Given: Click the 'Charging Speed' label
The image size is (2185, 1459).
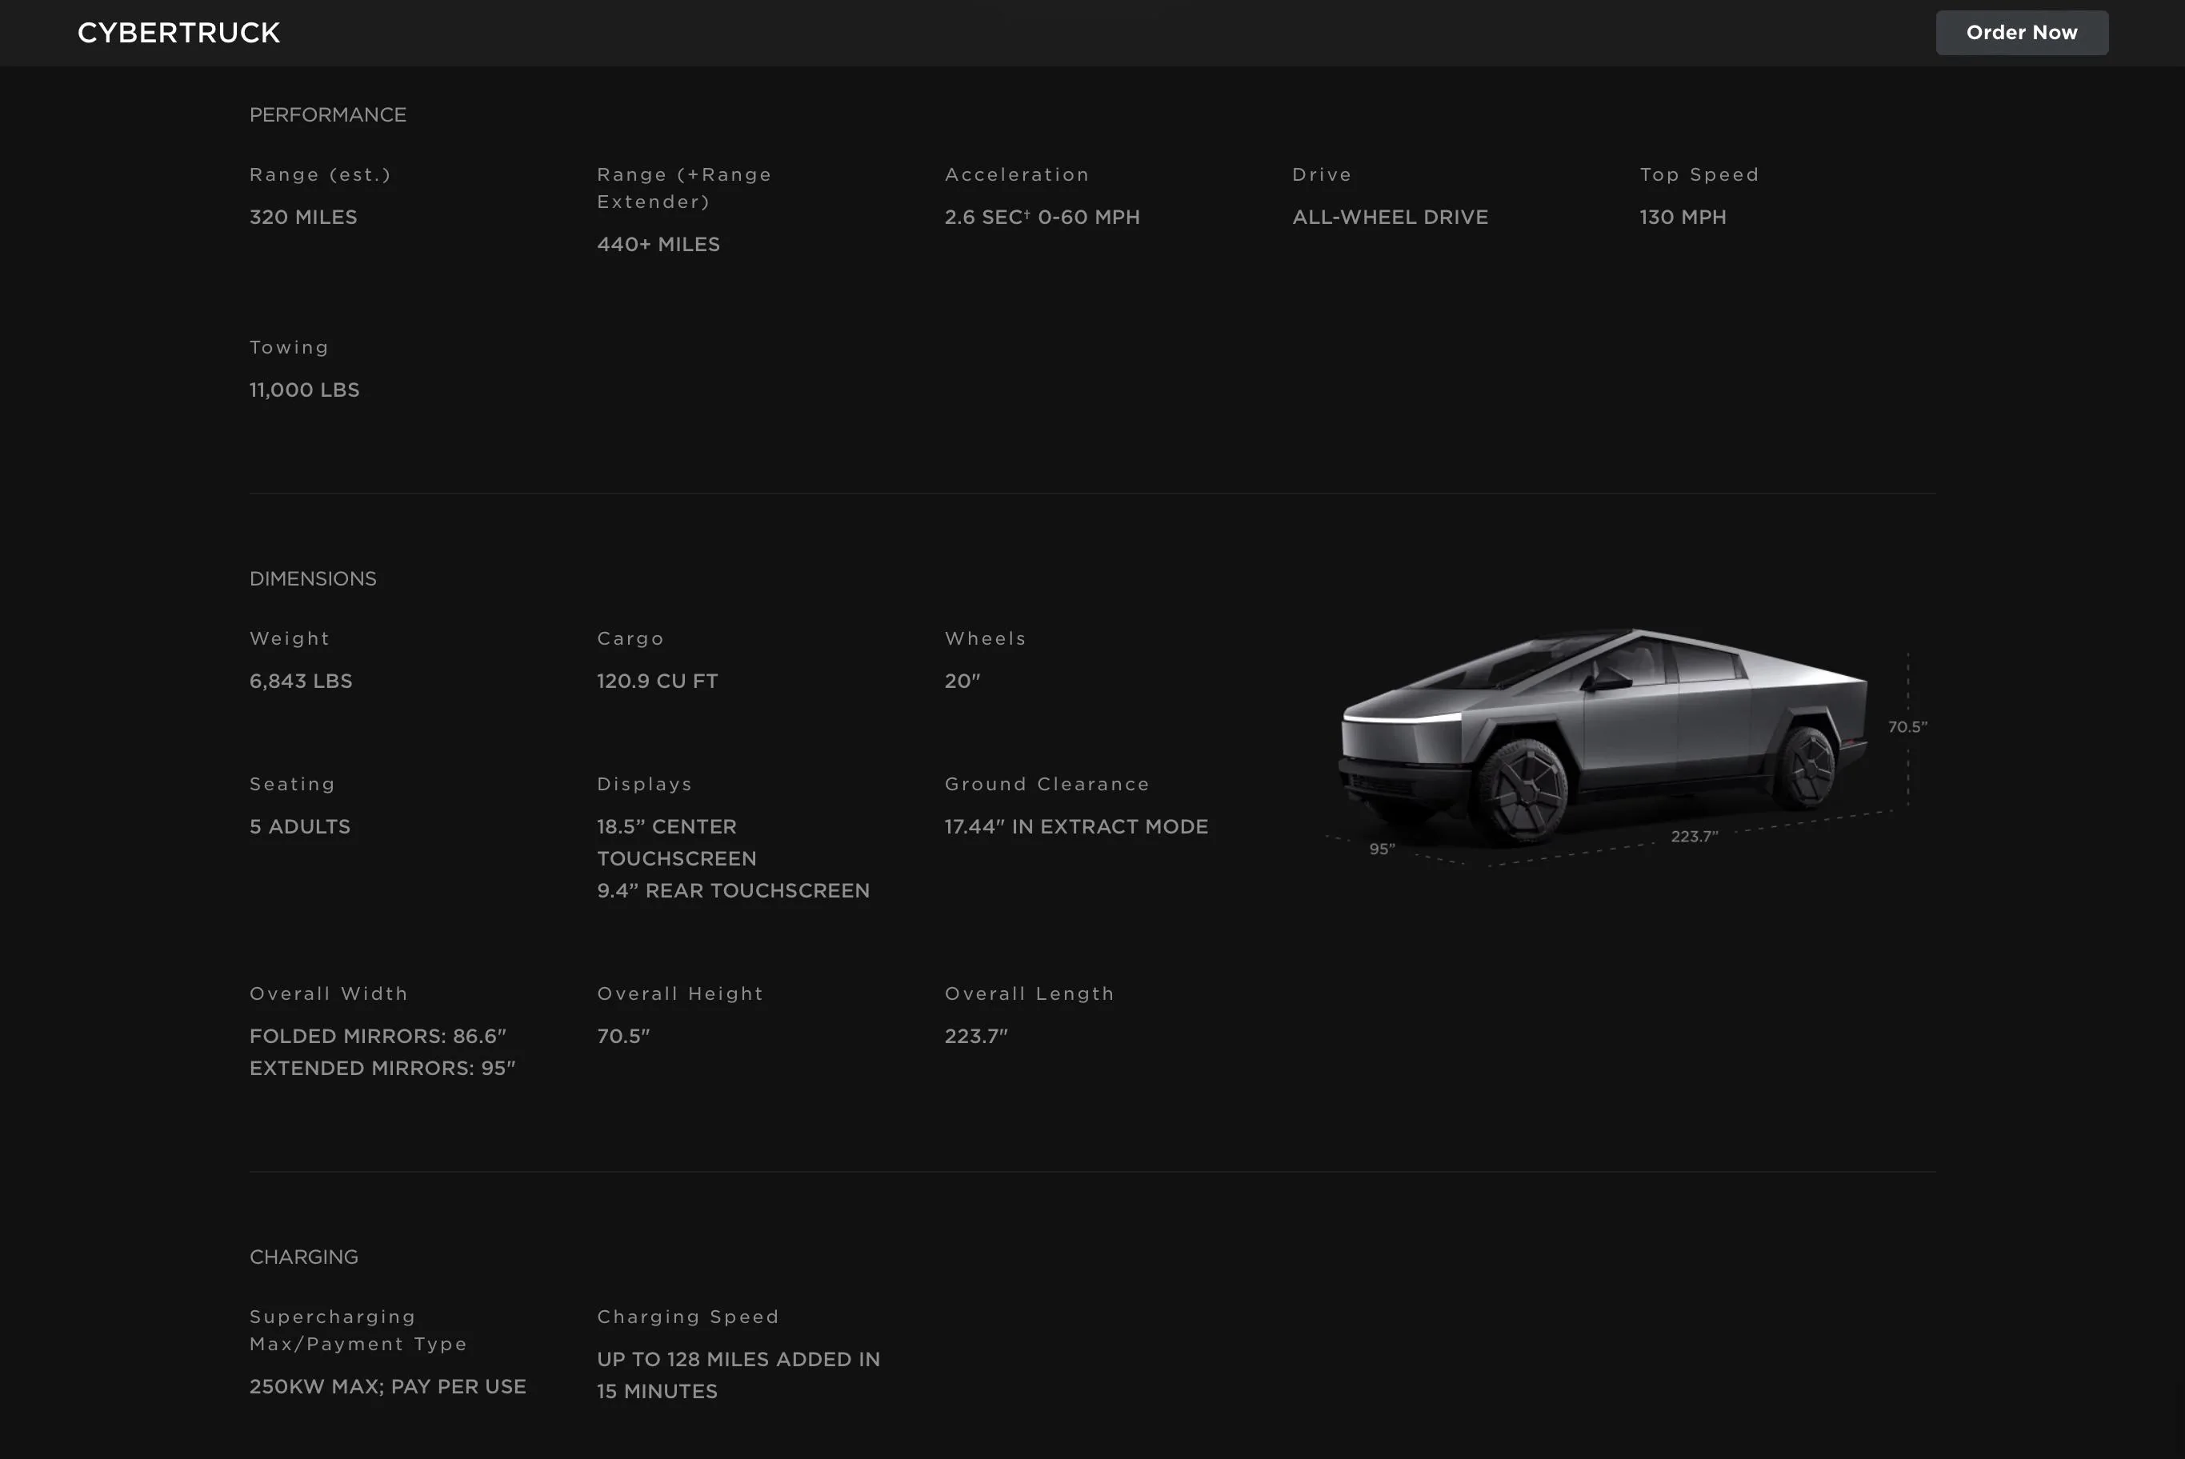Looking at the screenshot, I should click(x=688, y=1317).
